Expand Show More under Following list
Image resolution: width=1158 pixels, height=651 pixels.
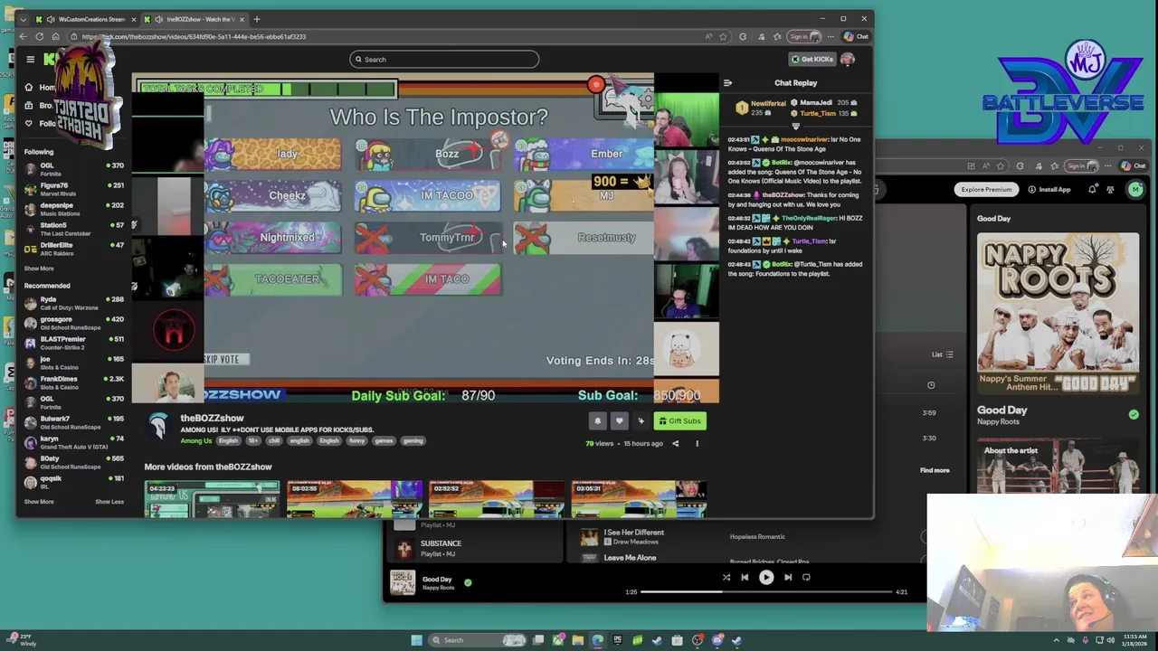[x=39, y=269]
